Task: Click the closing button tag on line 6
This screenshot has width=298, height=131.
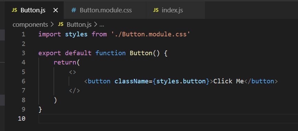Action: pos(261,81)
